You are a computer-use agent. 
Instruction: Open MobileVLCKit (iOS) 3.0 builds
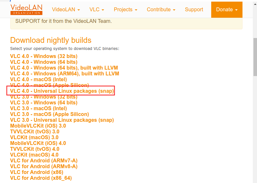point(38,126)
